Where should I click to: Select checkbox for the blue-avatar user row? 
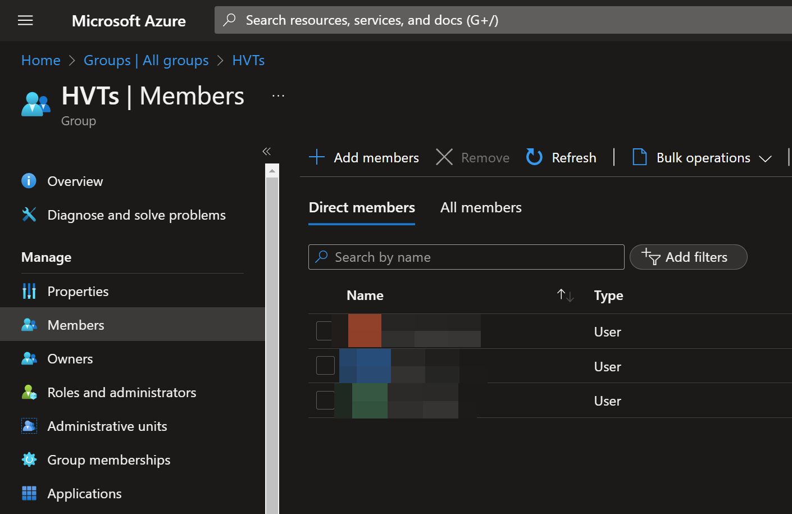pos(325,365)
